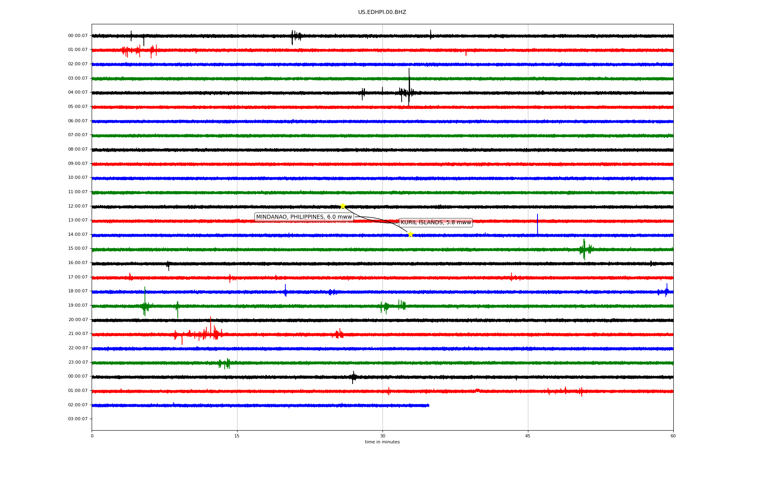Click the 45 tick label on time axis
765x478 pixels.
[x=528, y=436]
